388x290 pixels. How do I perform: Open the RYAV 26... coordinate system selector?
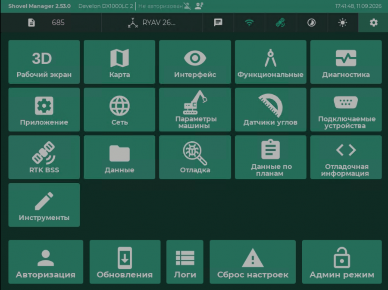point(152,22)
